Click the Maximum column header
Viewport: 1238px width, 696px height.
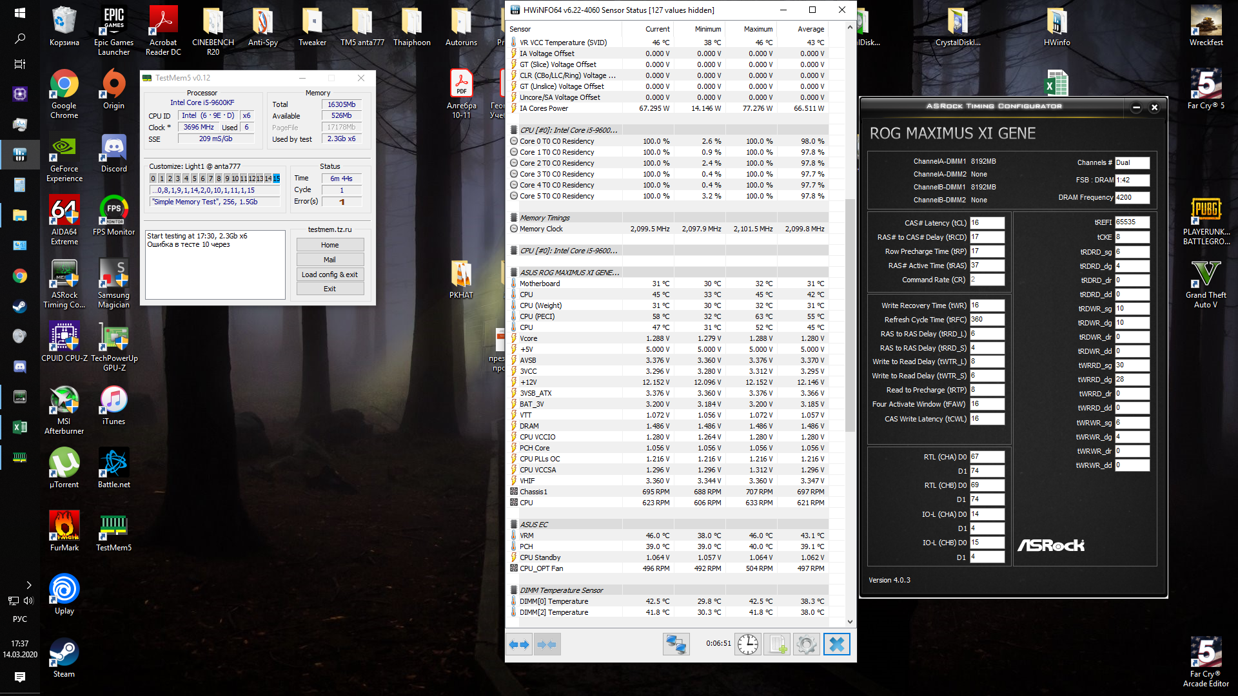pyautogui.click(x=758, y=29)
